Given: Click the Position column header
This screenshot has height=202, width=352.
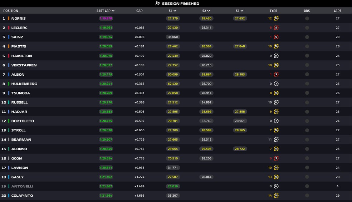Looking at the screenshot, I should point(10,10).
